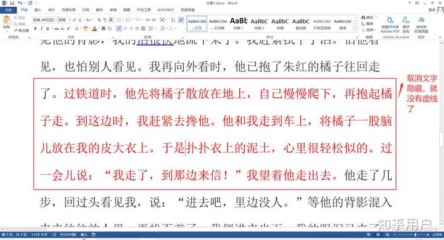Click Create and Share Adobe PDF icon
The height and width of the screenshot is (240, 444).
point(390,20)
